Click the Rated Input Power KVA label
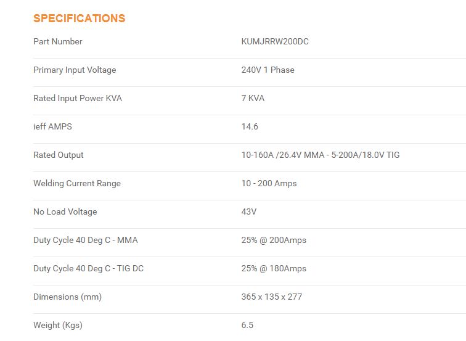The width and height of the screenshot is (466, 341). (x=78, y=98)
